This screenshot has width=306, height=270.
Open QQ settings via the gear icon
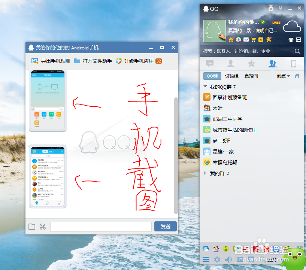[217, 259]
